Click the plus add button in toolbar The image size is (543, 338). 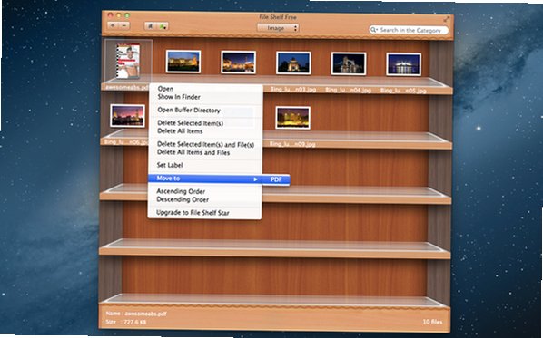point(113,26)
